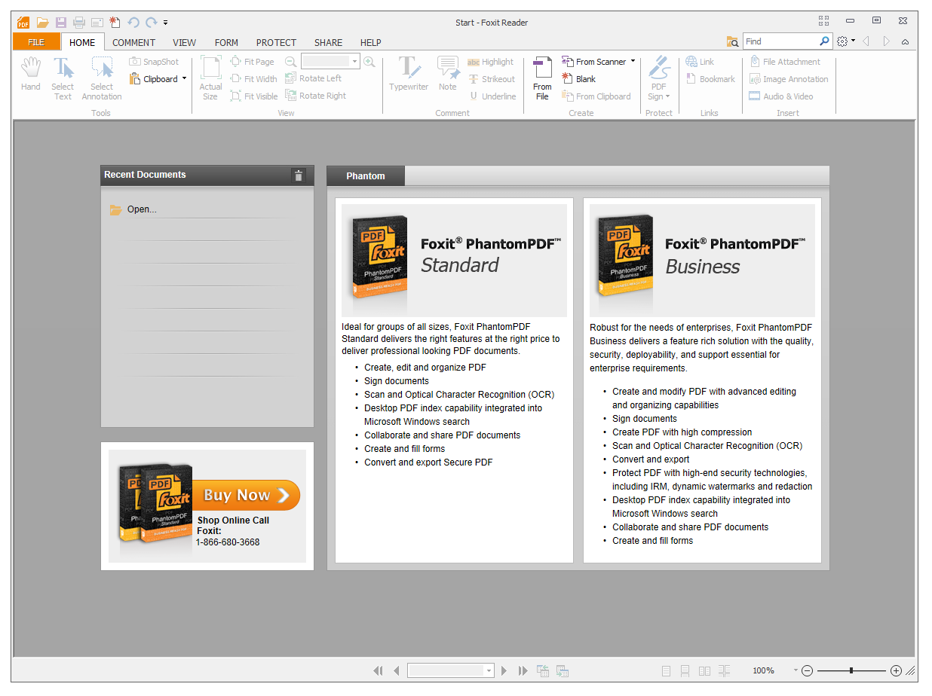The width and height of the screenshot is (932, 696).
Task: Choose the Underline tool
Action: pyautogui.click(x=492, y=96)
